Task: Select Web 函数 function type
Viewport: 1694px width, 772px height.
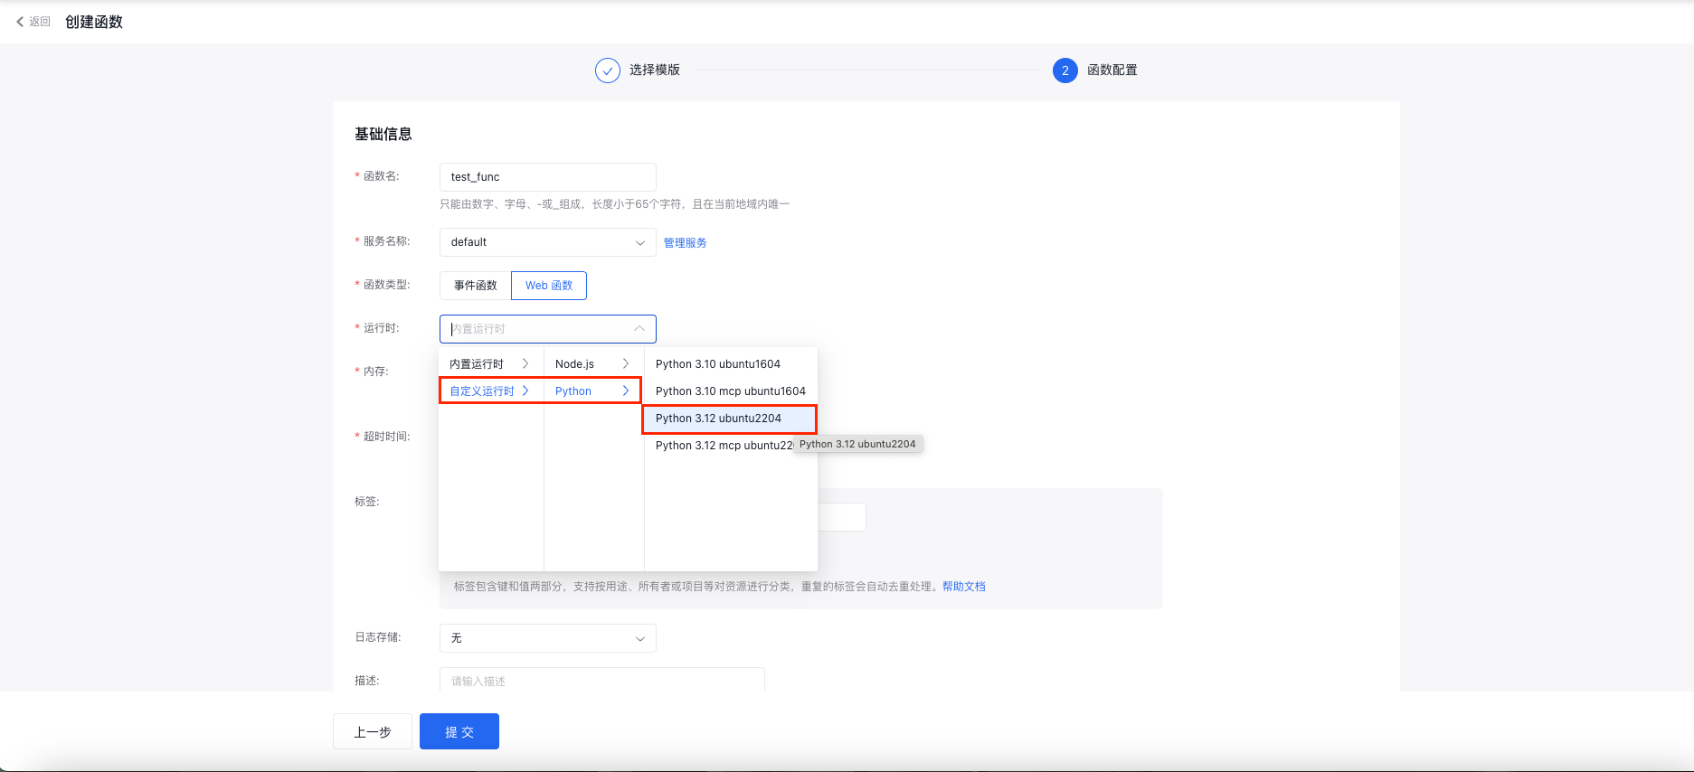Action: 549,286
